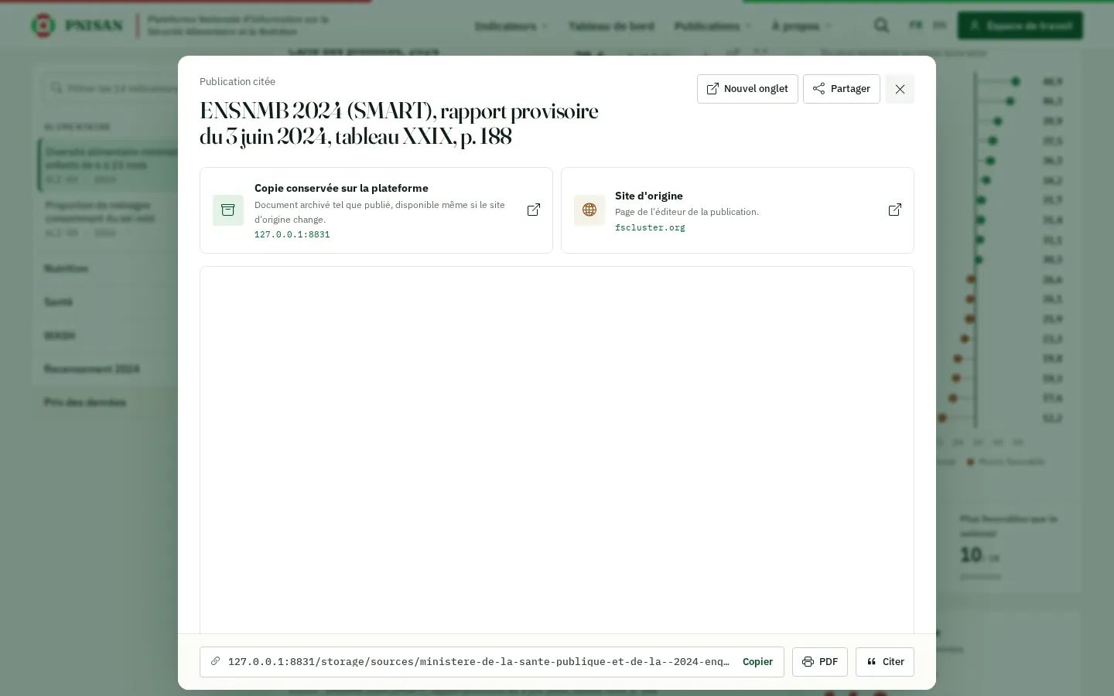Click the fscluster.org address text
The image size is (1114, 696).
650,227
